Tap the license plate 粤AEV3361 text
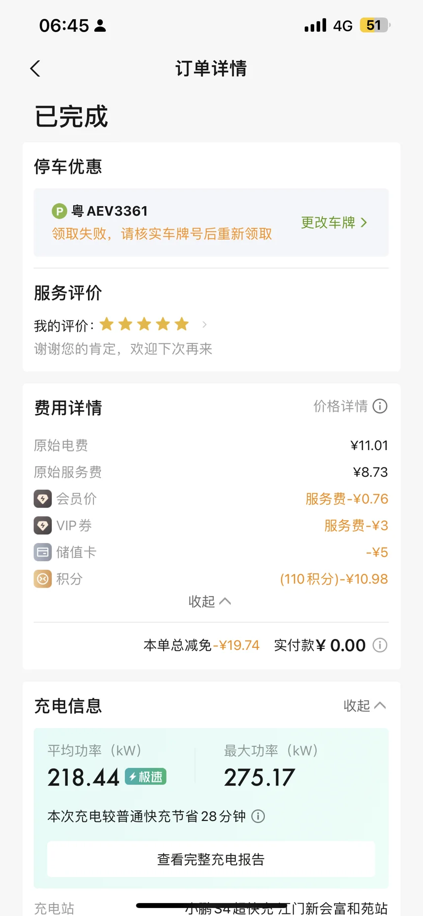 tap(110, 211)
